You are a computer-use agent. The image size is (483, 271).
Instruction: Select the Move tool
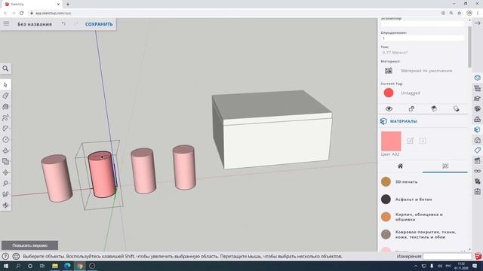pyautogui.click(x=5, y=172)
